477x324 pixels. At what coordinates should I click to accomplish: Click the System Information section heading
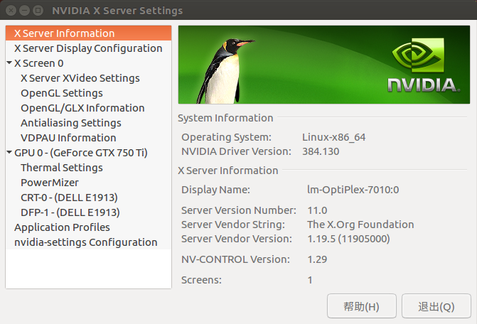click(225, 118)
